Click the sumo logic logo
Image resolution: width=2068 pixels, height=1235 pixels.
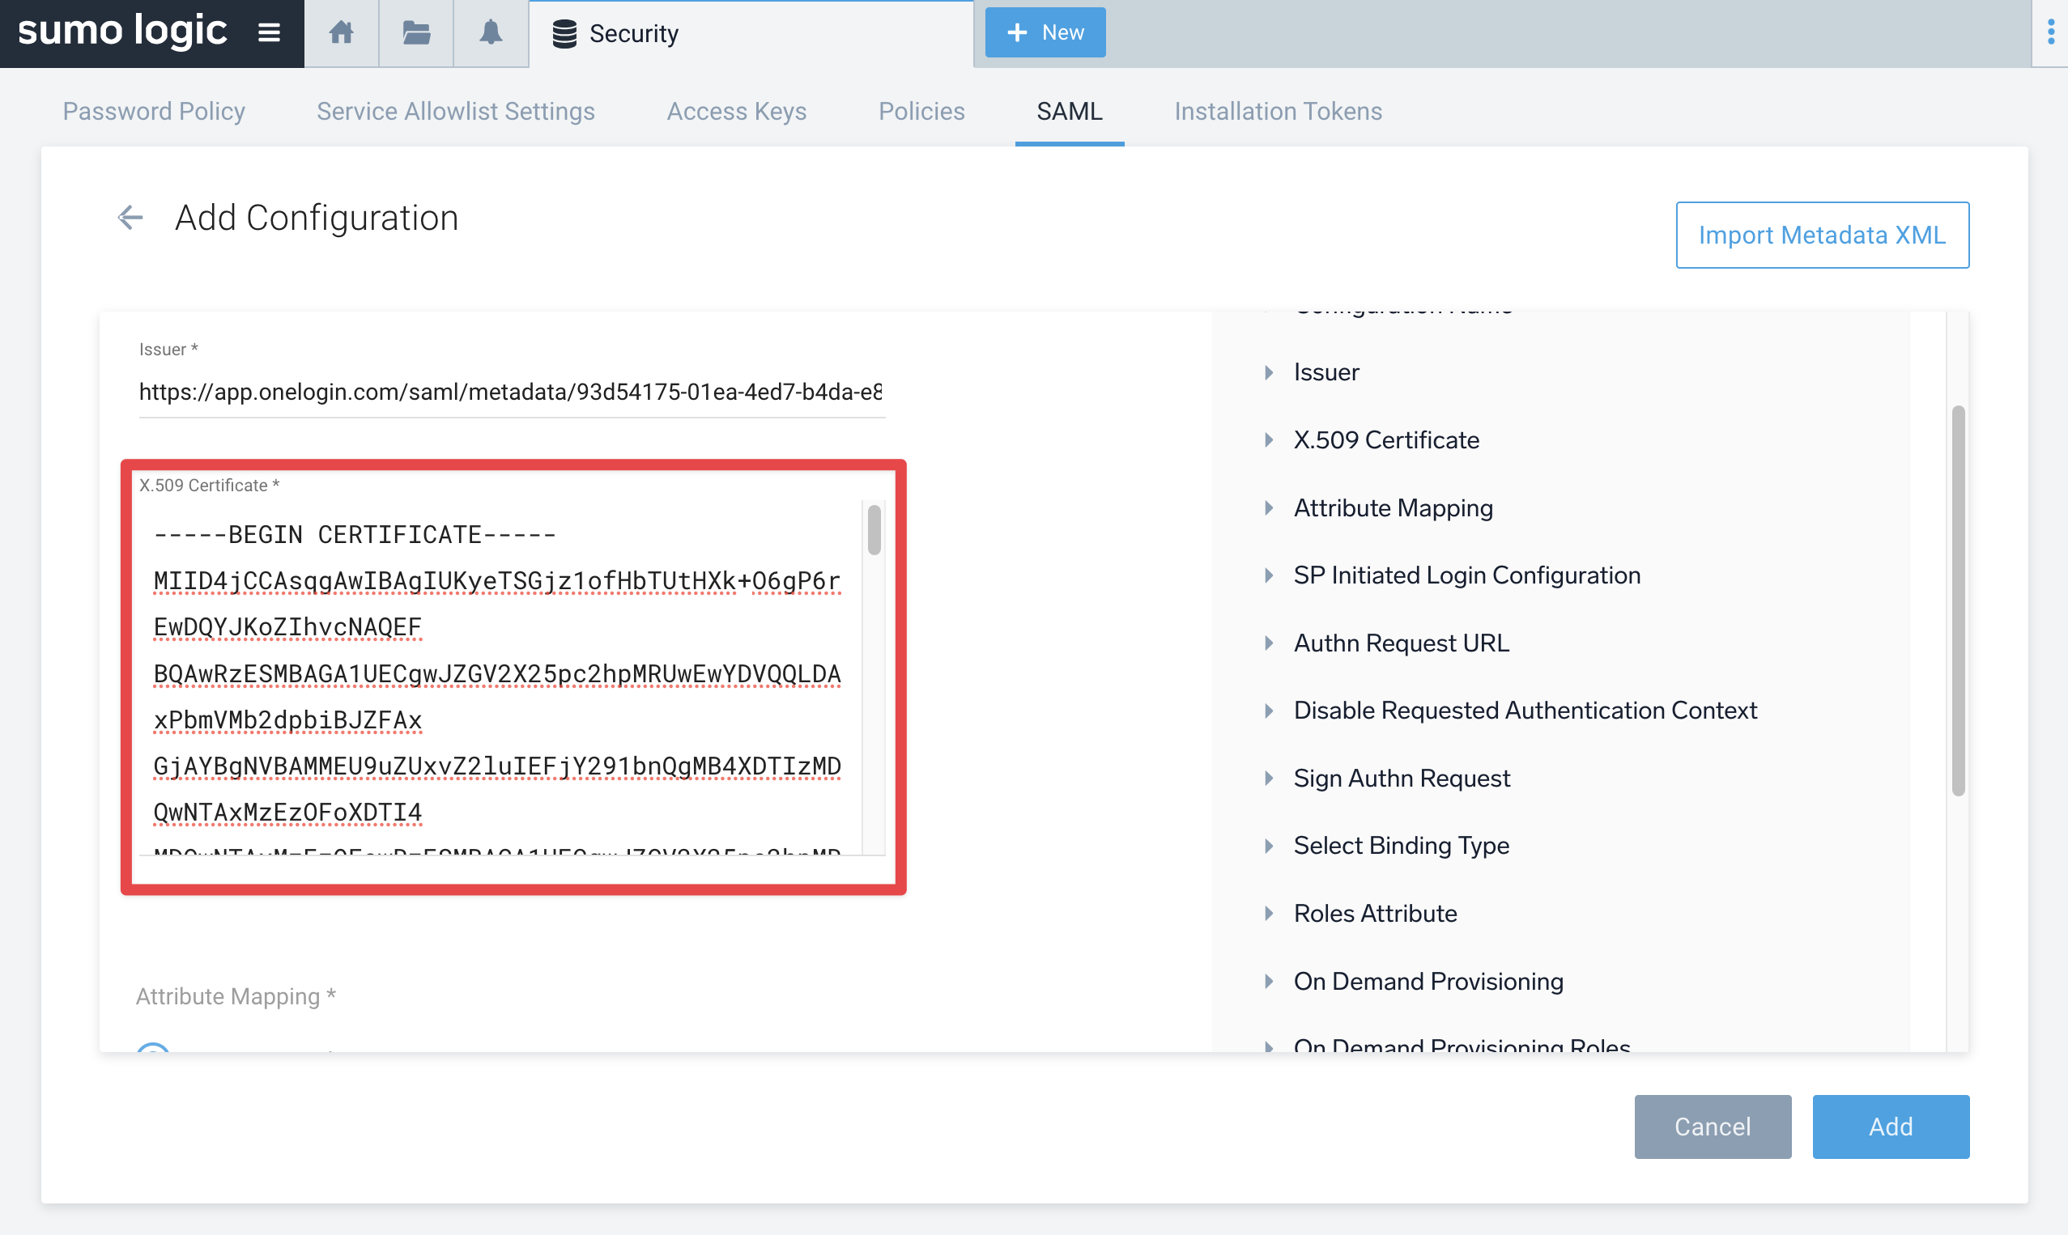click(121, 31)
